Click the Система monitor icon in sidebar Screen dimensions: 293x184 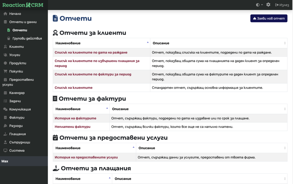(5, 151)
